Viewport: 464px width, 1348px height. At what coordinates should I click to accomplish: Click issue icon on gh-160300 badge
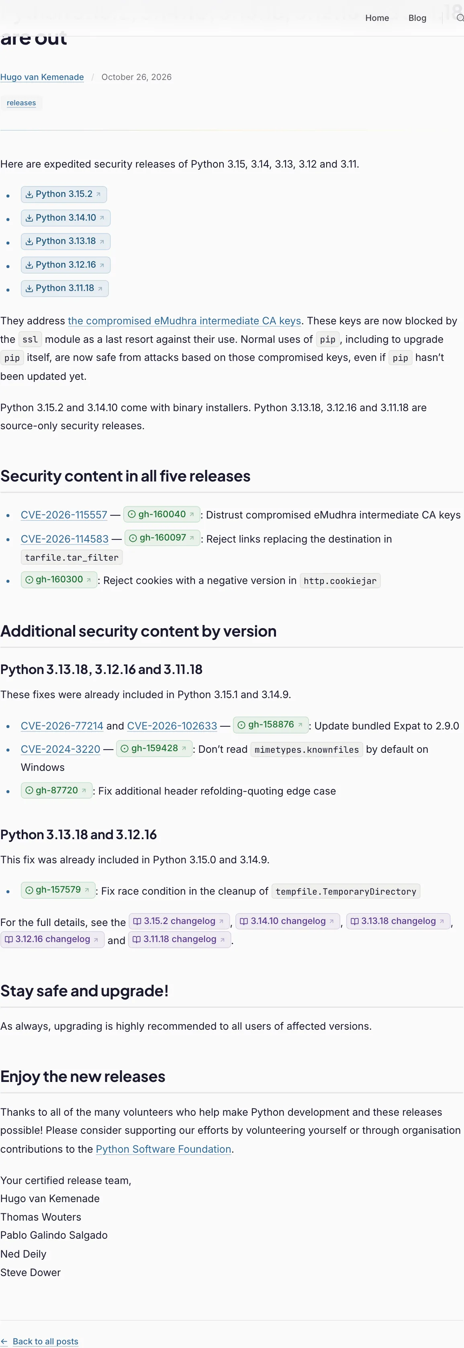coord(29,580)
